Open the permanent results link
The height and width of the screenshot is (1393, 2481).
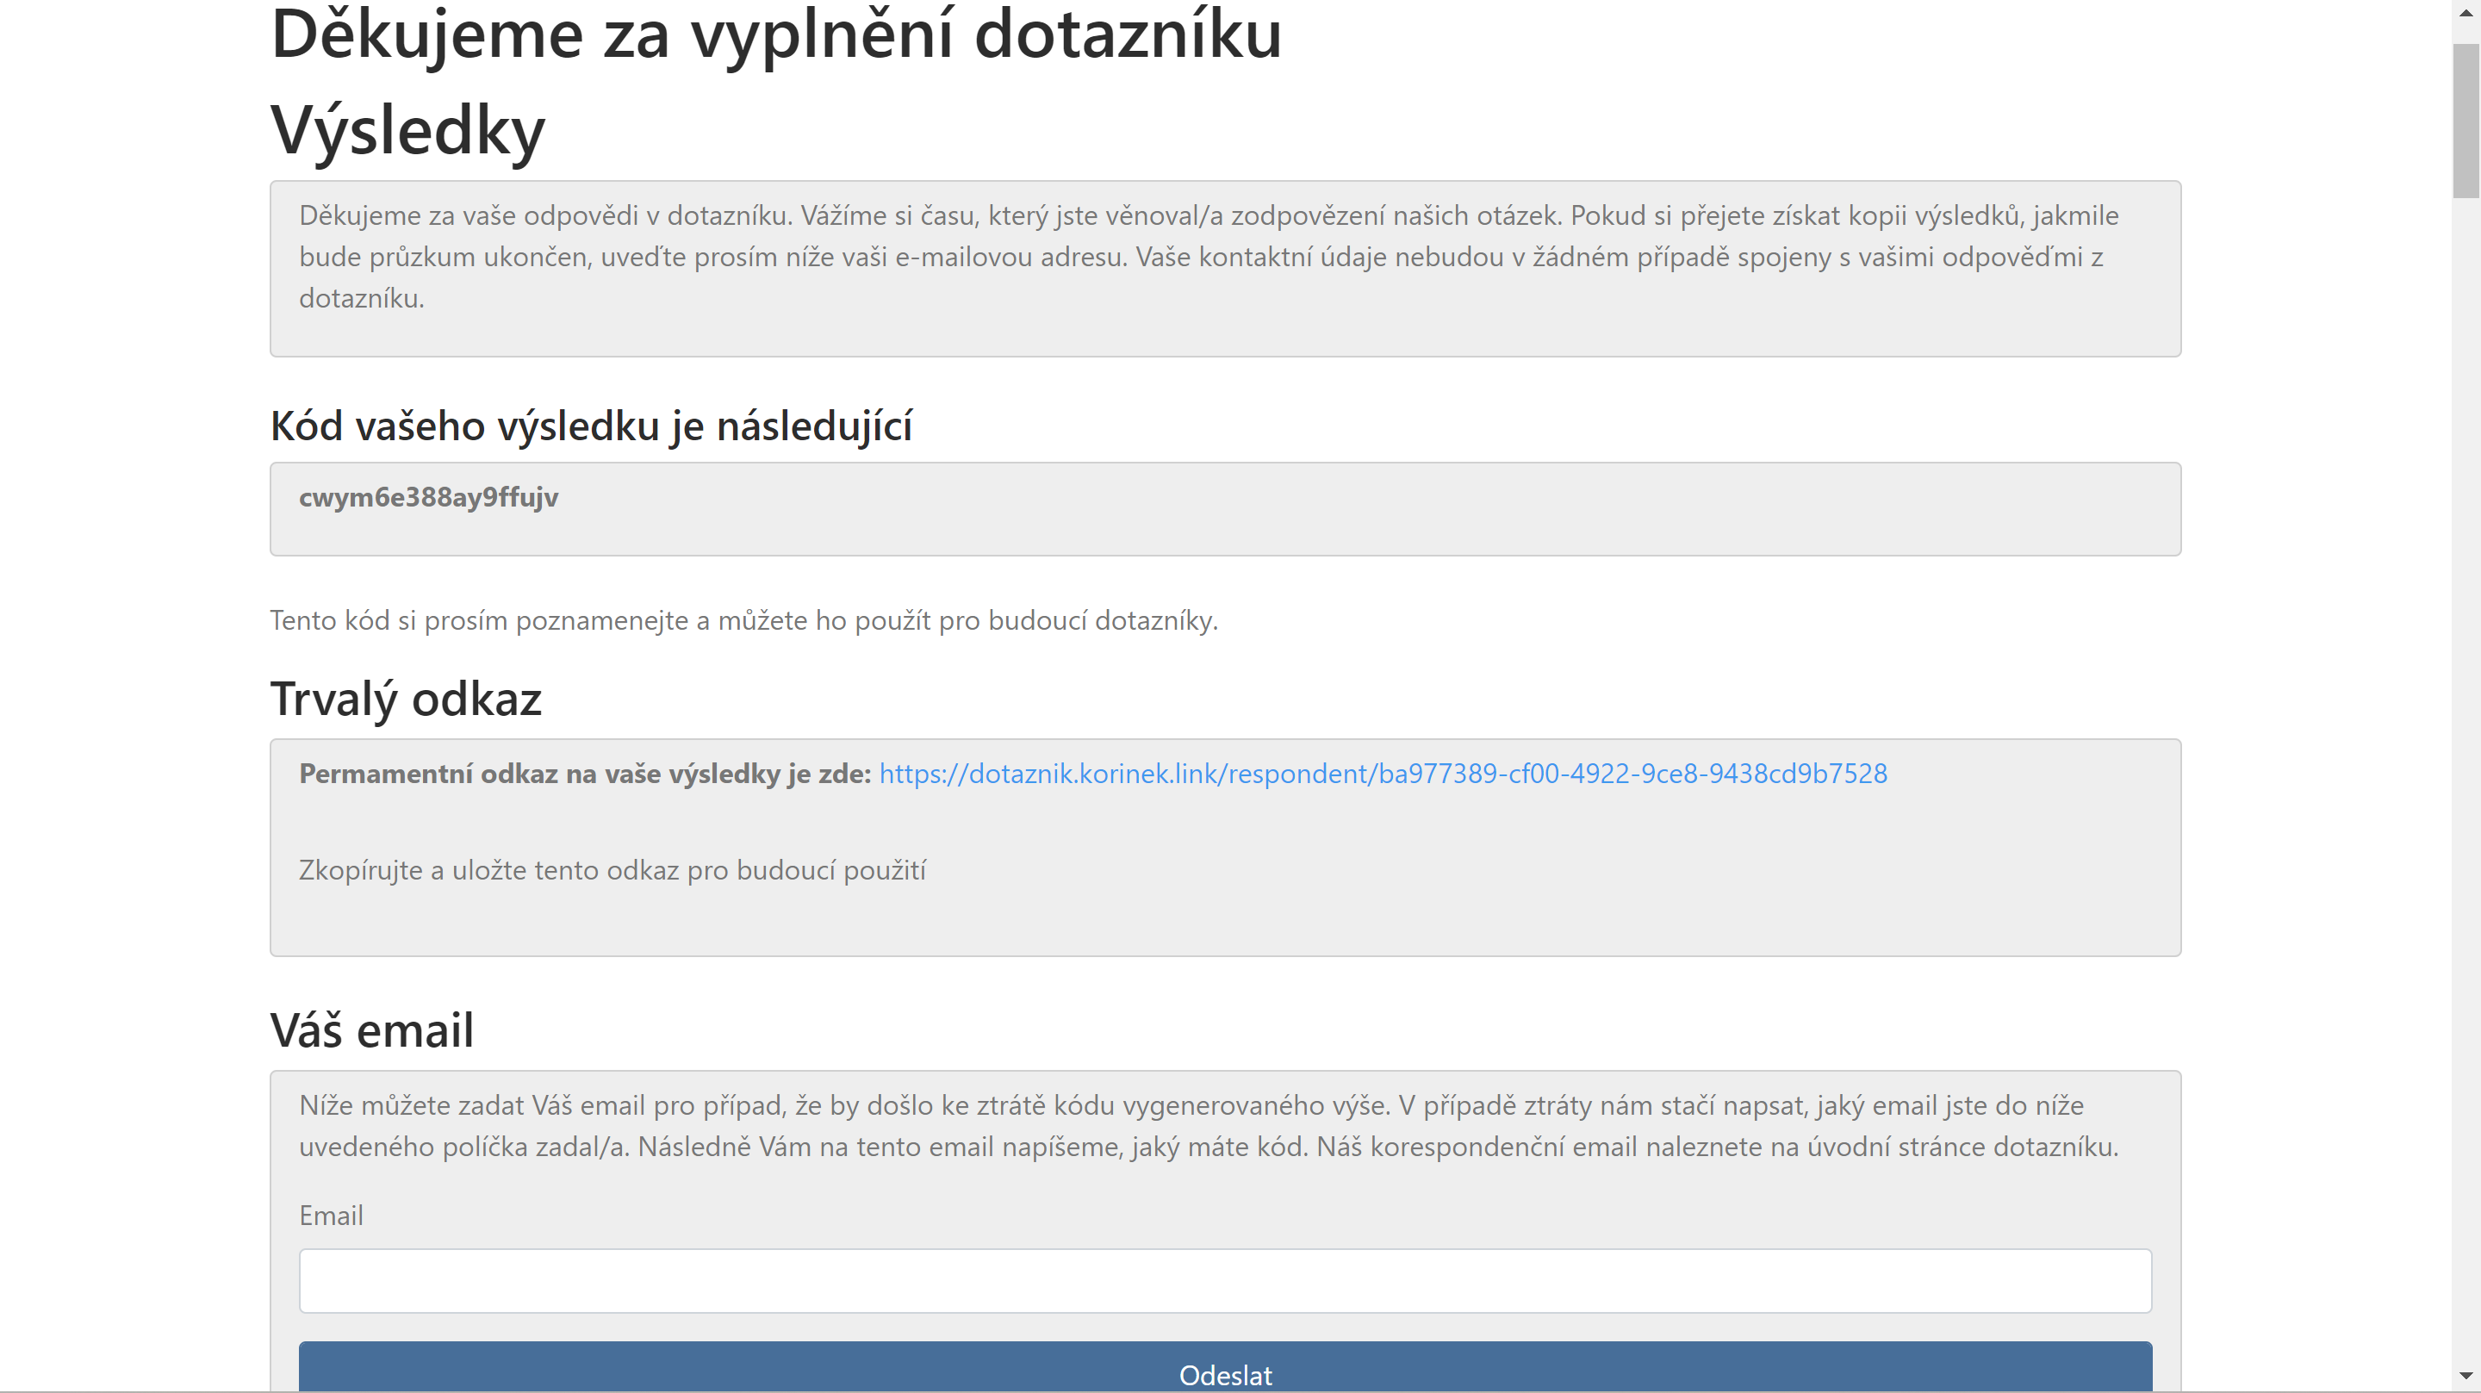tap(1381, 773)
